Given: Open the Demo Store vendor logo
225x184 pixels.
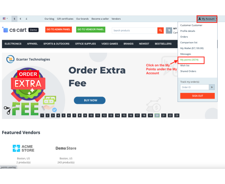Looking at the screenshot, I should point(66,148).
